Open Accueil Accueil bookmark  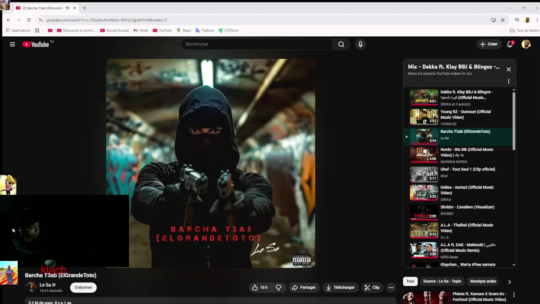tap(114, 30)
